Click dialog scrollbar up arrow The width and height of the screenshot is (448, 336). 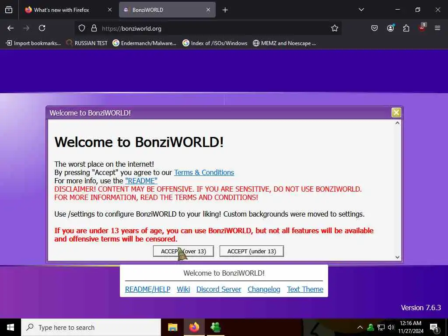click(397, 123)
